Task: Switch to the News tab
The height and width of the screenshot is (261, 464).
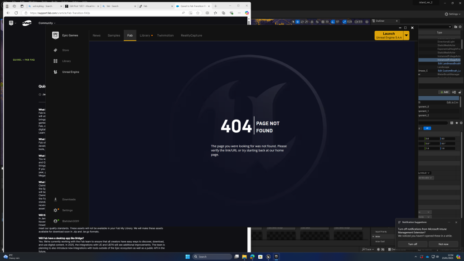Action: point(97,35)
